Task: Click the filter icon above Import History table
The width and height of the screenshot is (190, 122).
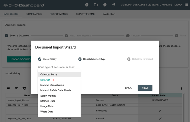Action: pos(16,88)
